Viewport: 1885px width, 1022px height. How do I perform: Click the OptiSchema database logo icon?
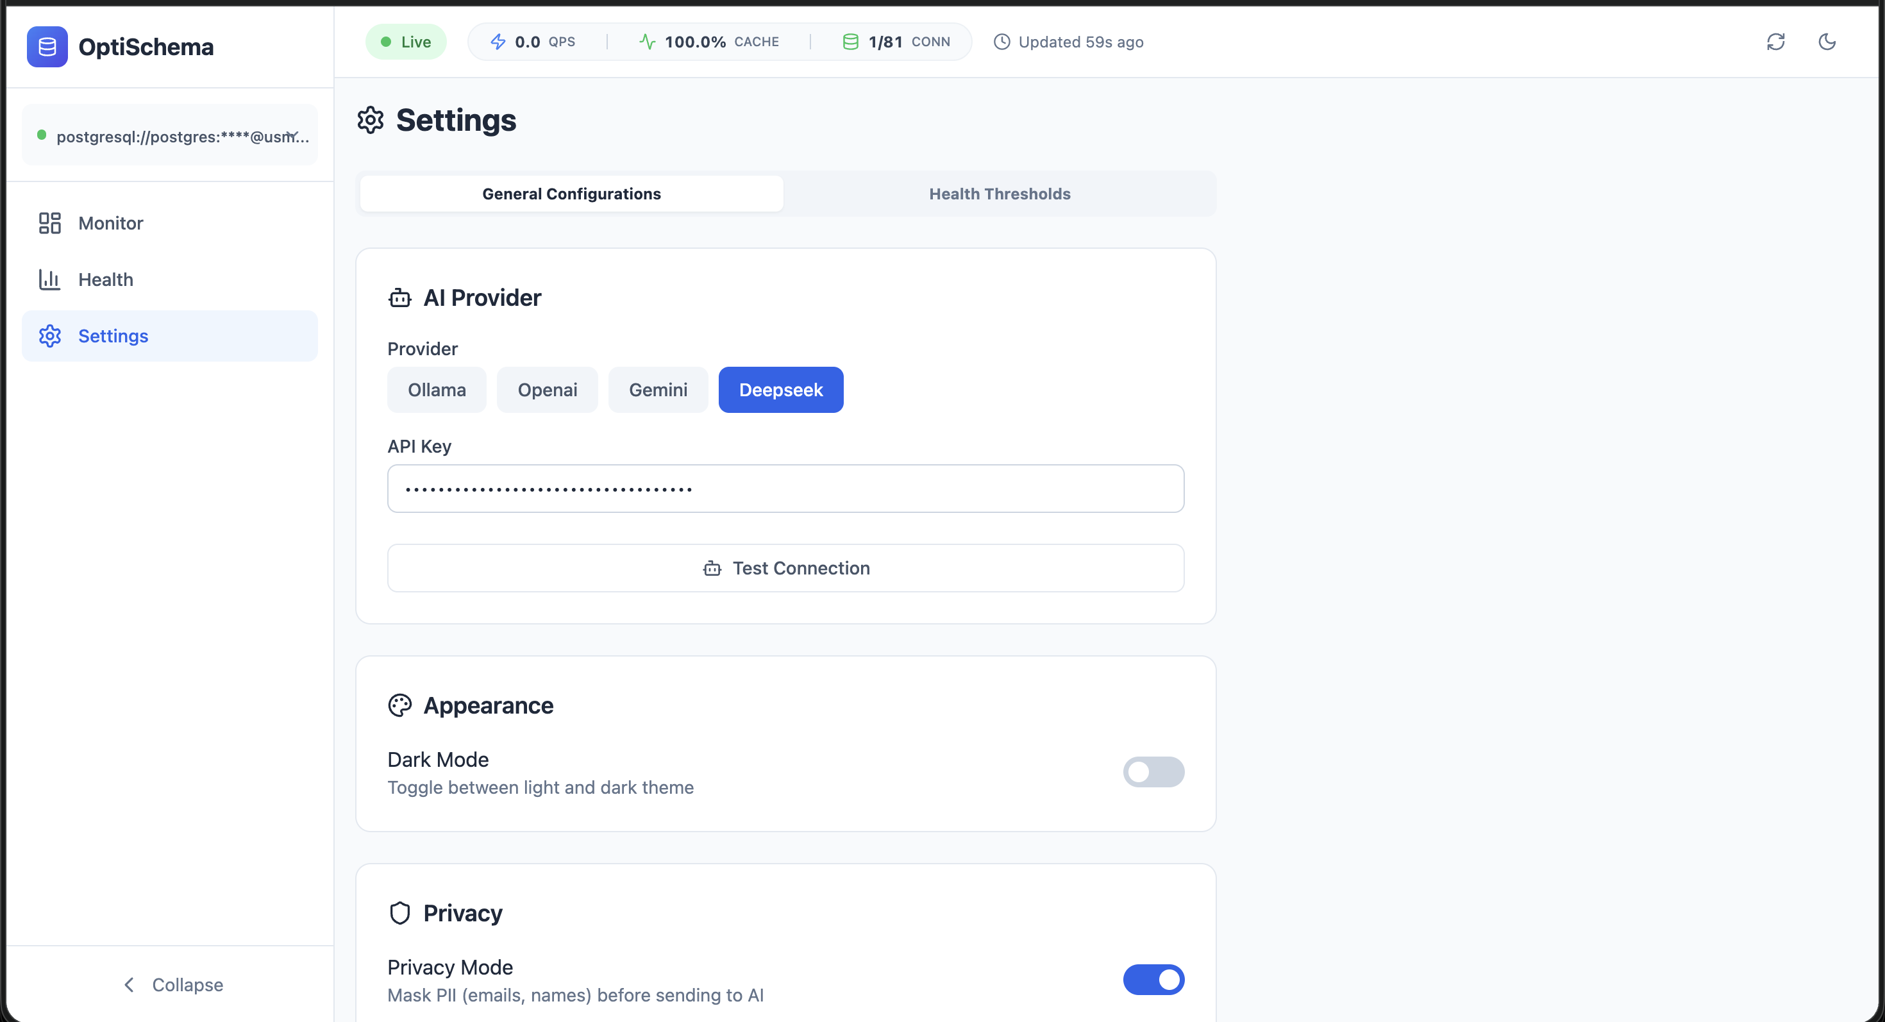47,47
